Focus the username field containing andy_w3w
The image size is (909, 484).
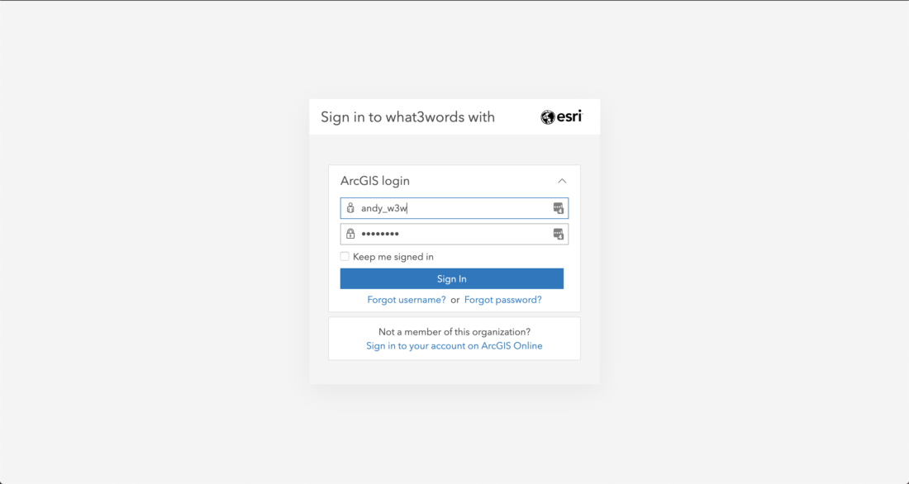tap(454, 208)
